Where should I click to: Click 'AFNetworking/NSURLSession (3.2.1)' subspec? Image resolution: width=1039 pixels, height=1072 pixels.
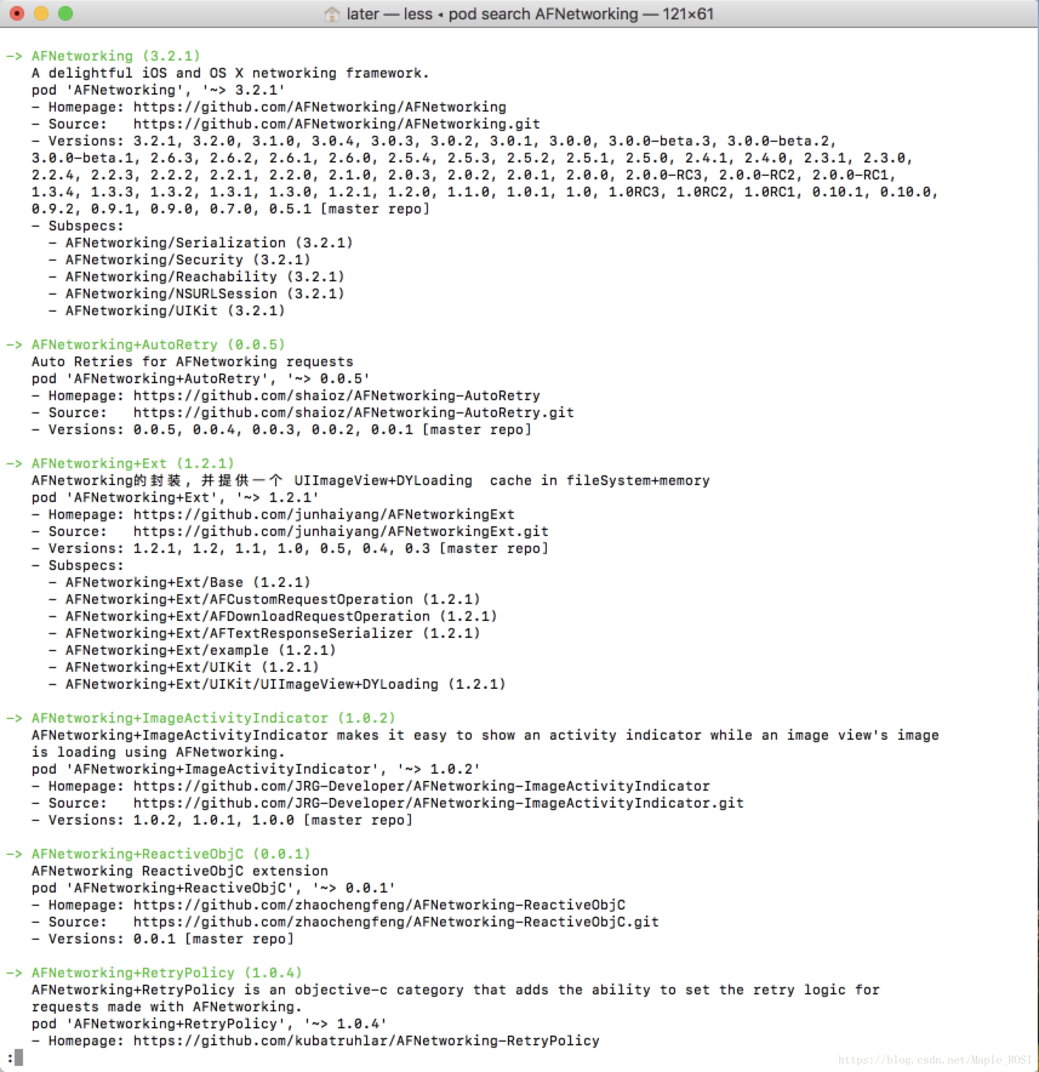205,293
